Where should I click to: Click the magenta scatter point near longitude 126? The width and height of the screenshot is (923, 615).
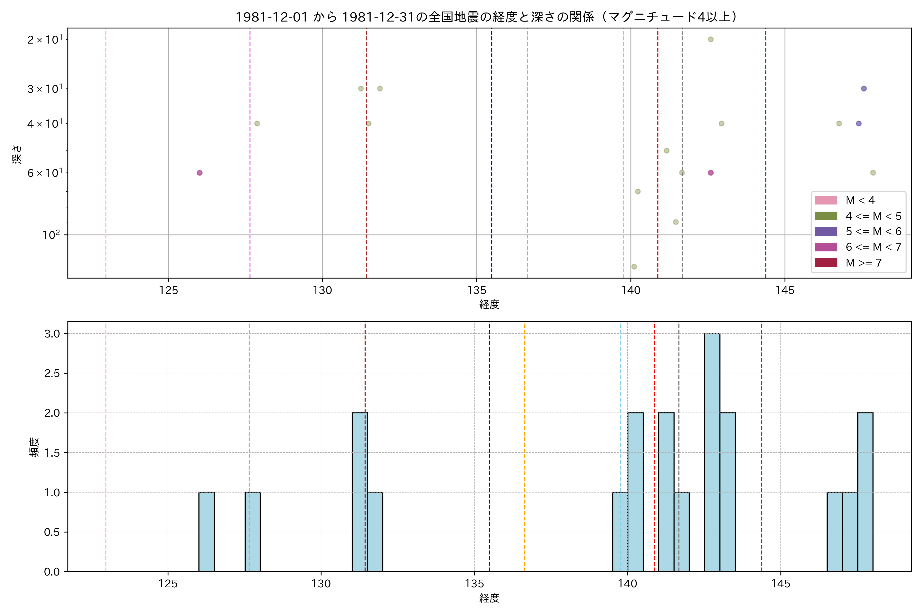[199, 173]
